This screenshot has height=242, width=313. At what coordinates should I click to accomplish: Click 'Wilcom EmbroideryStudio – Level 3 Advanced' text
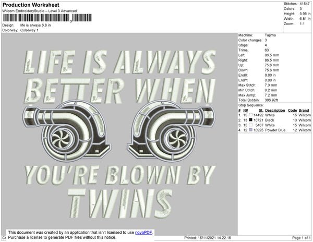40,11
